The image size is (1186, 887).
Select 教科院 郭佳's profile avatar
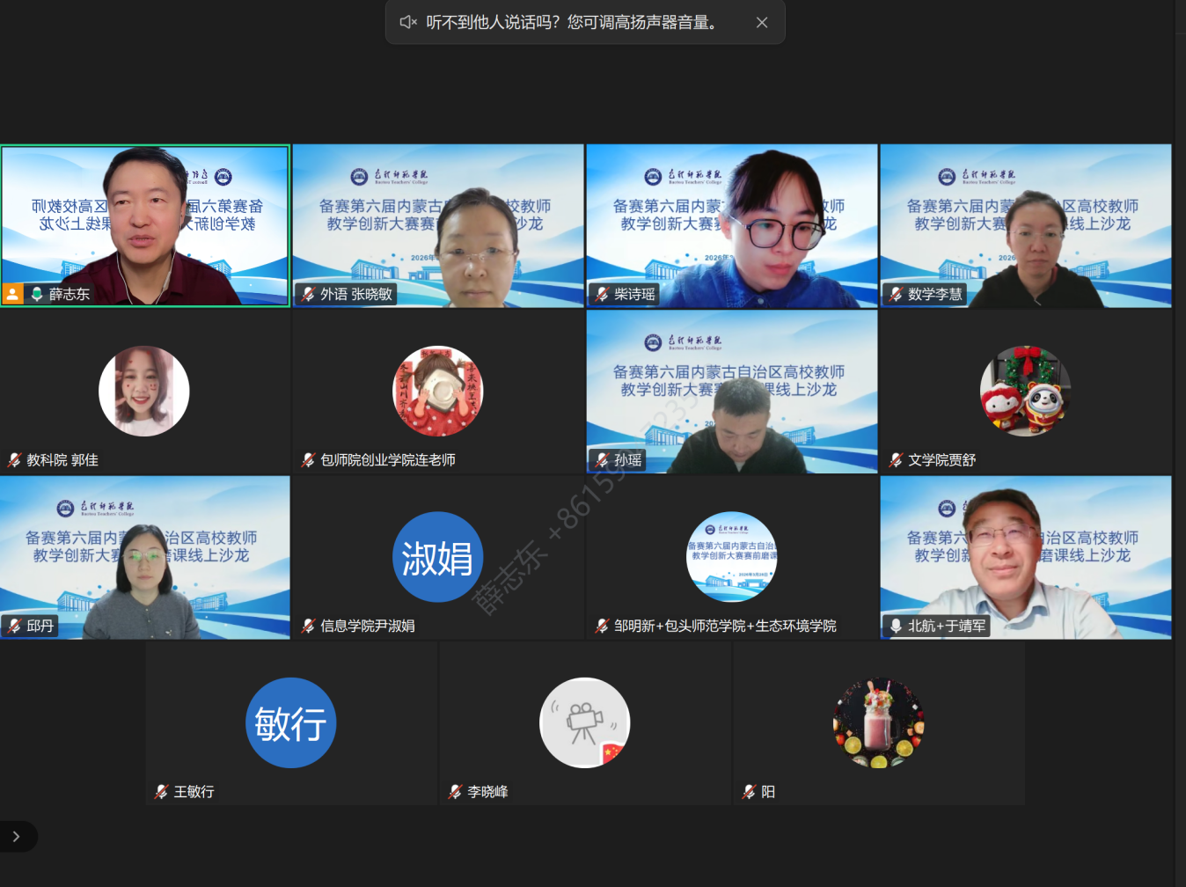144,392
